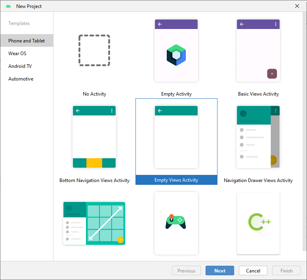Select the Bottom Navigation Views Activity thumbnail
Image resolution: width=307 pixels, height=280 pixels.
tap(94, 137)
